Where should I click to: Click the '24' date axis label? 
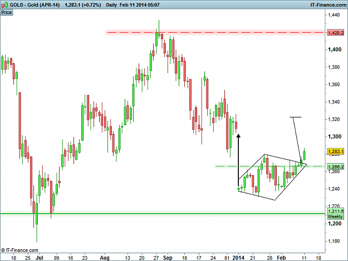coord(213,258)
